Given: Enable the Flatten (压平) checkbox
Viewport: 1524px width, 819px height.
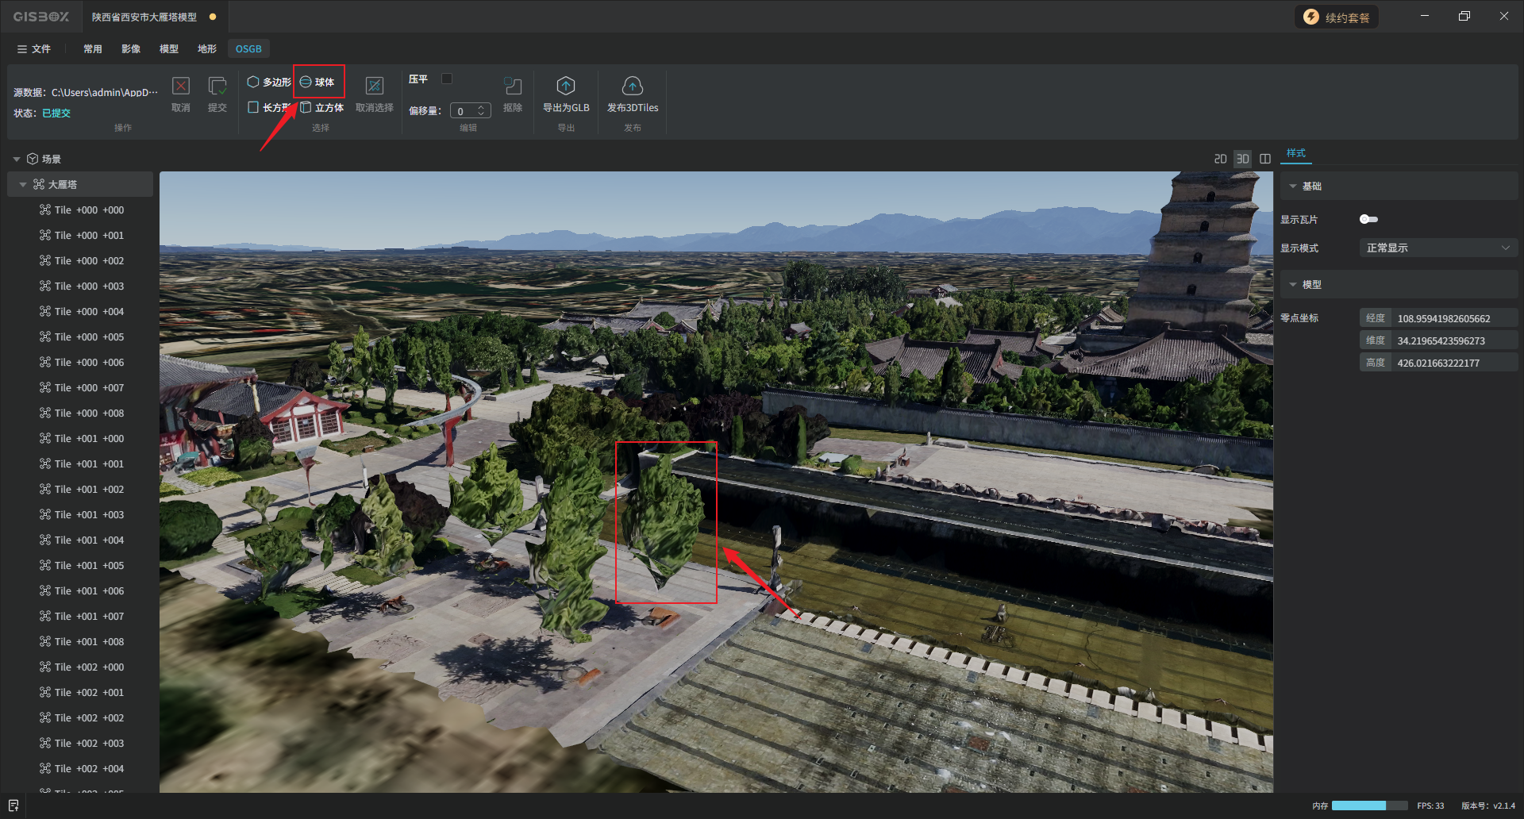Looking at the screenshot, I should click(x=447, y=79).
